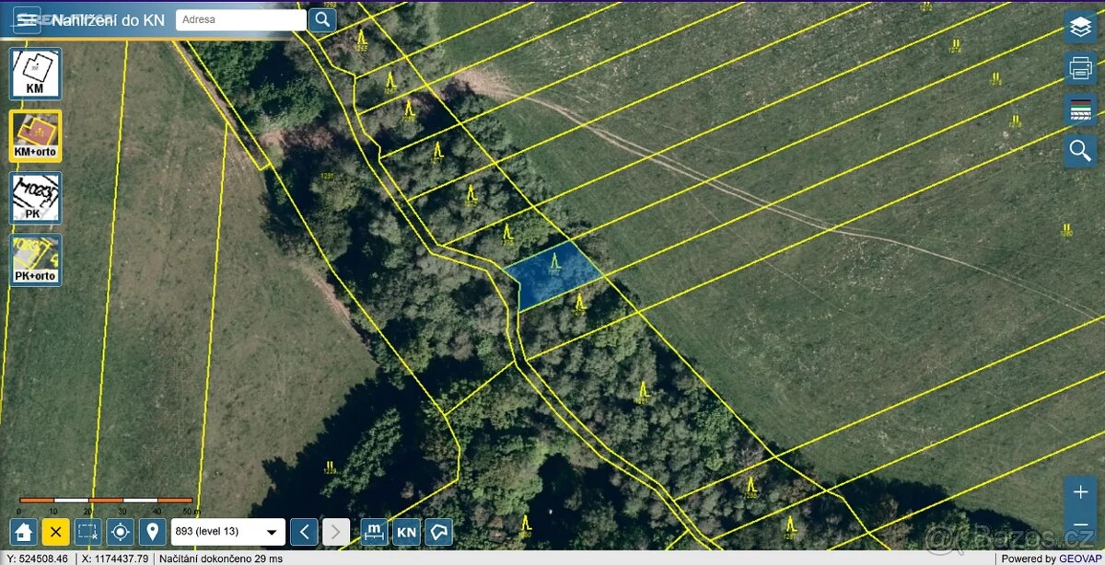Open the layers panel icon

1080,27
